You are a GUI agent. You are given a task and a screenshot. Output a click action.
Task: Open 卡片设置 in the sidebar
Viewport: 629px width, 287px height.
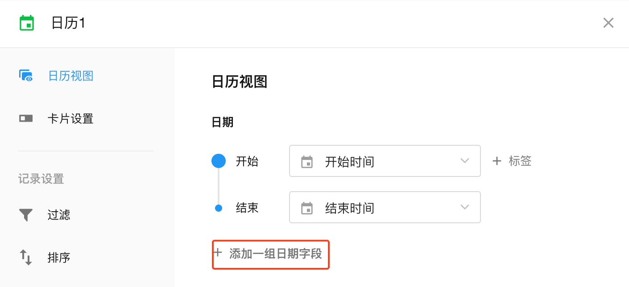(70, 119)
